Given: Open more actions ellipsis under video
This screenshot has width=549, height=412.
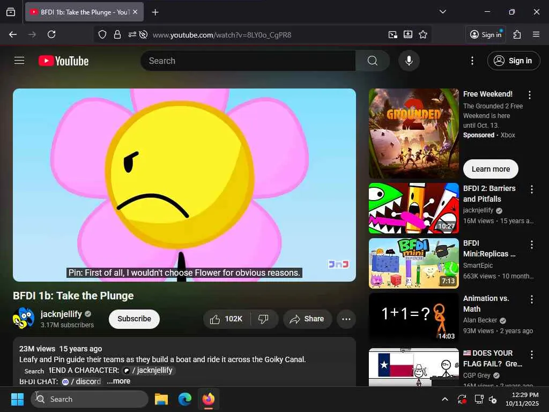Looking at the screenshot, I should [x=346, y=319].
